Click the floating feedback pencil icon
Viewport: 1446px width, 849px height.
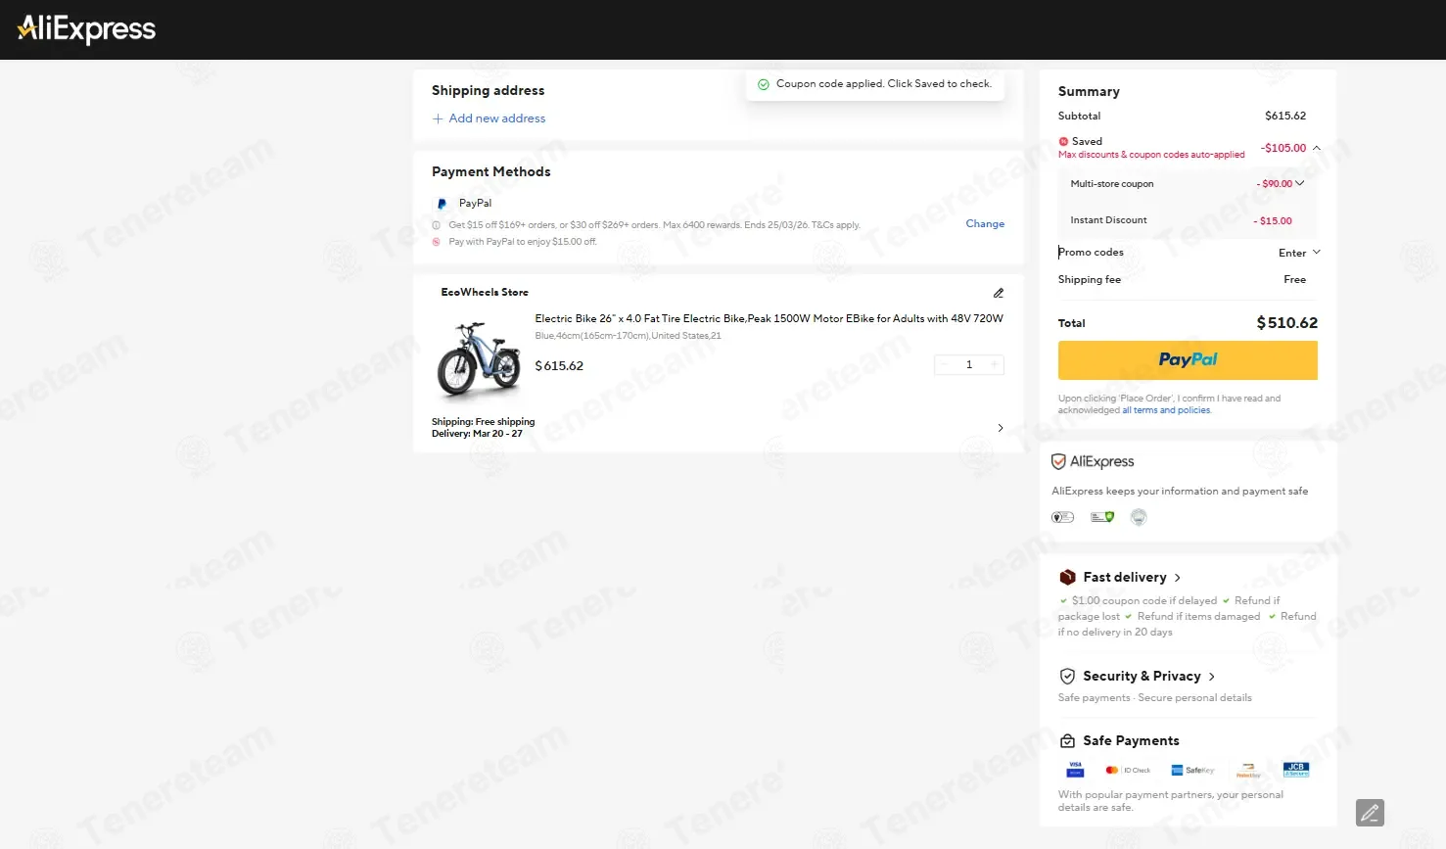[x=1370, y=813]
